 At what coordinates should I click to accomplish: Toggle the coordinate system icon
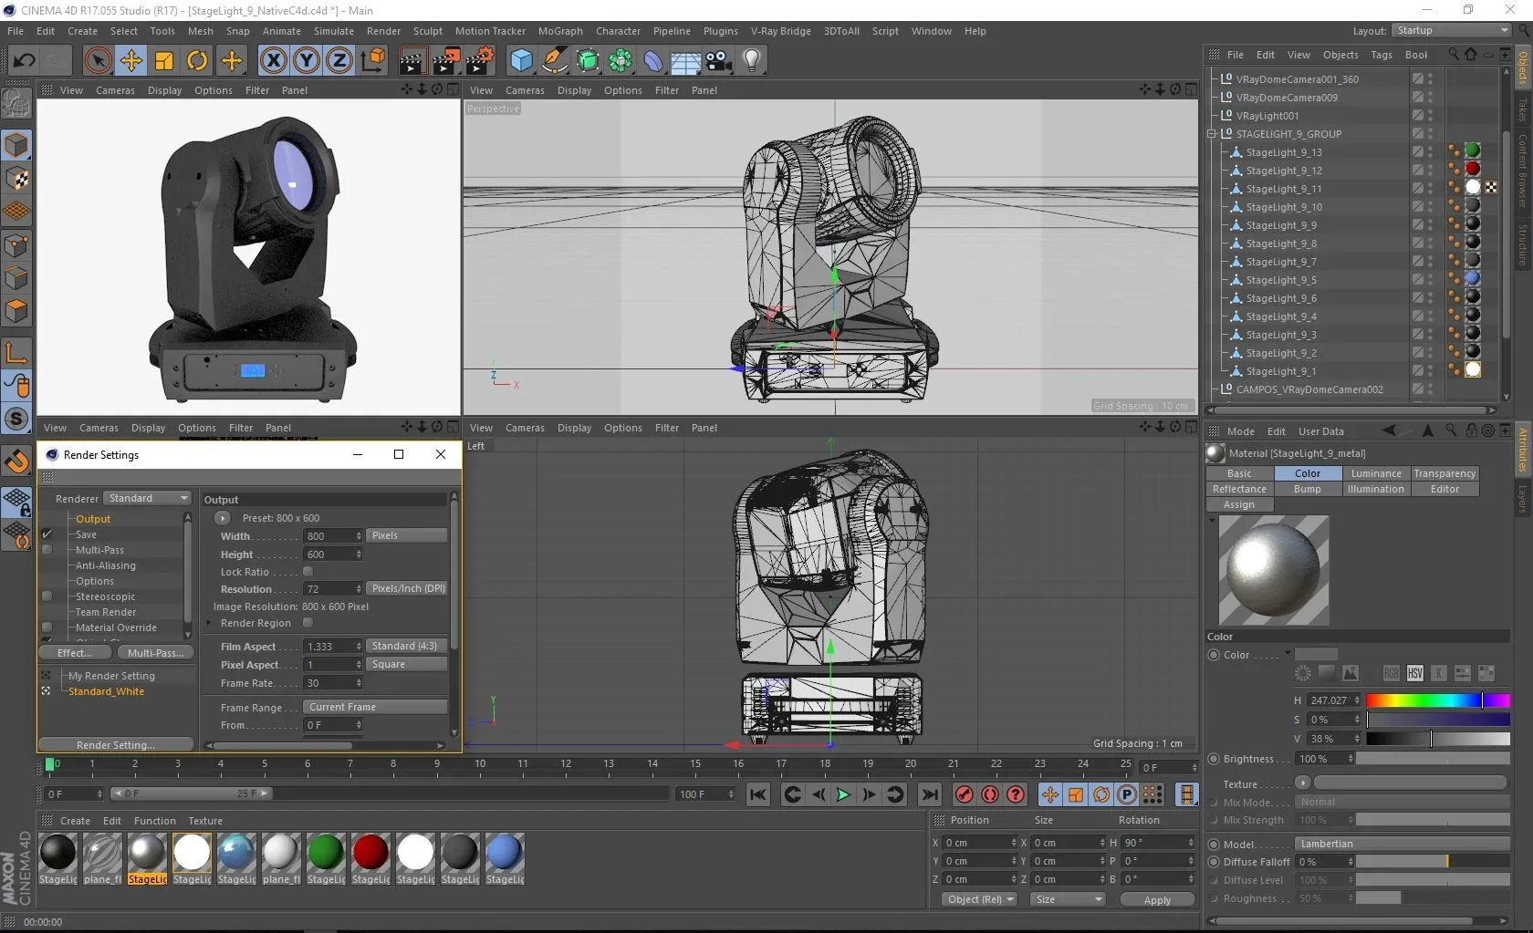(x=372, y=61)
